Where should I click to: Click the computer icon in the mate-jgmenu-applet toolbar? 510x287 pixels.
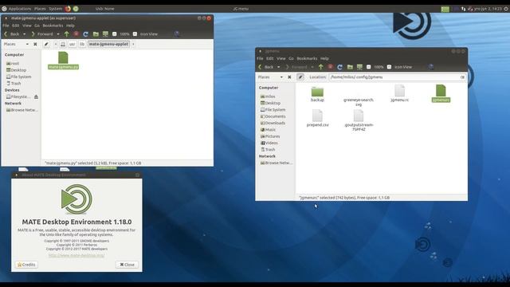(105, 33)
